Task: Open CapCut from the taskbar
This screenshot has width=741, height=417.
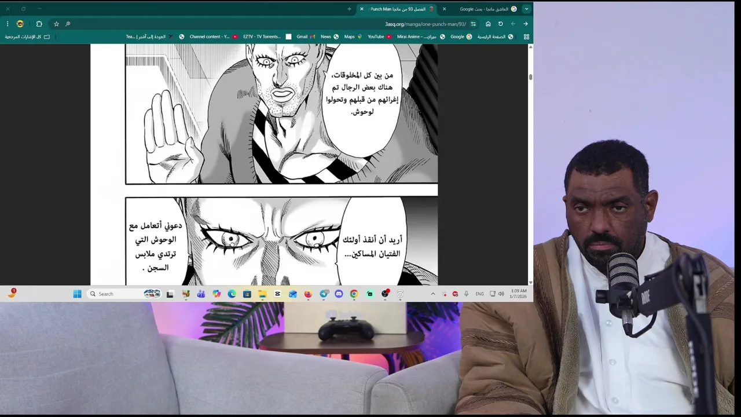Action: pos(277,294)
